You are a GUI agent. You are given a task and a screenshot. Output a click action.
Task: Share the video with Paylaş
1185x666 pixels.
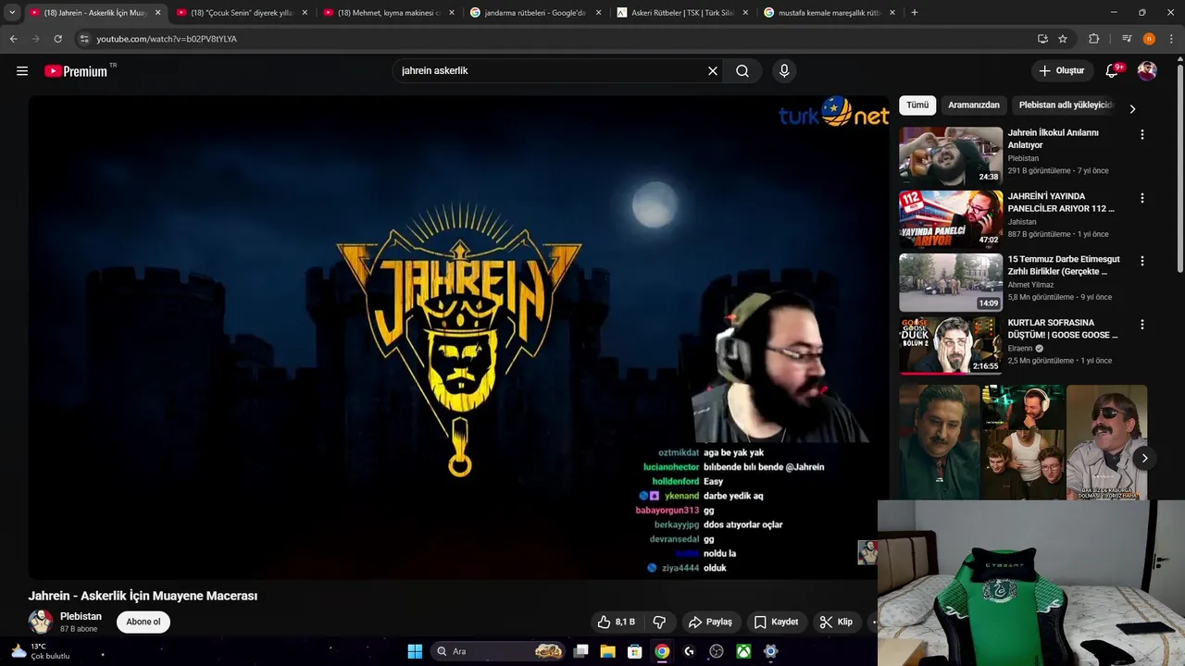pyautogui.click(x=710, y=622)
